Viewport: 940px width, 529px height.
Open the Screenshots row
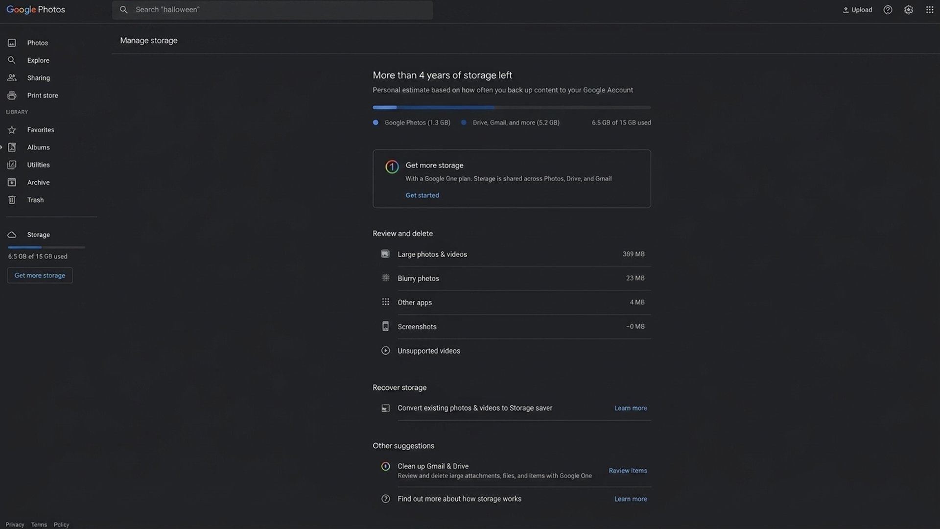coord(512,327)
